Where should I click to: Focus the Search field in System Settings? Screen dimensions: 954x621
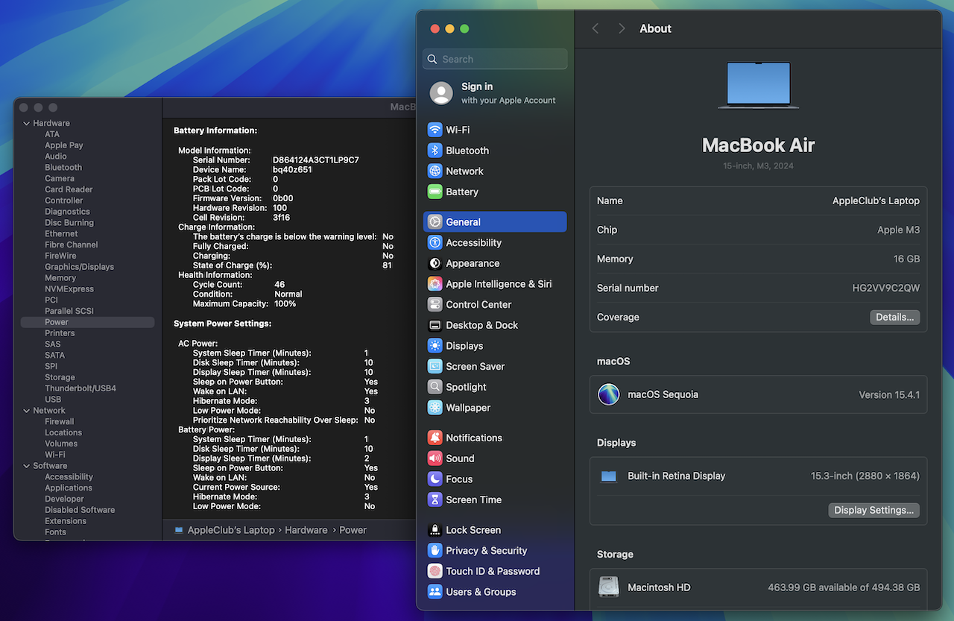point(495,59)
